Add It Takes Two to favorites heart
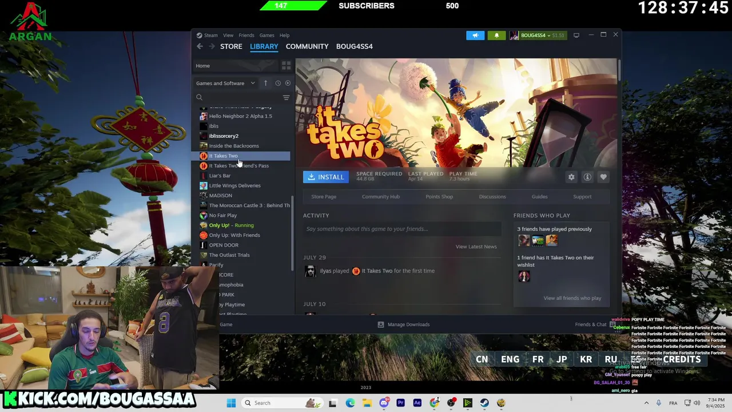732x412 pixels. (x=603, y=177)
